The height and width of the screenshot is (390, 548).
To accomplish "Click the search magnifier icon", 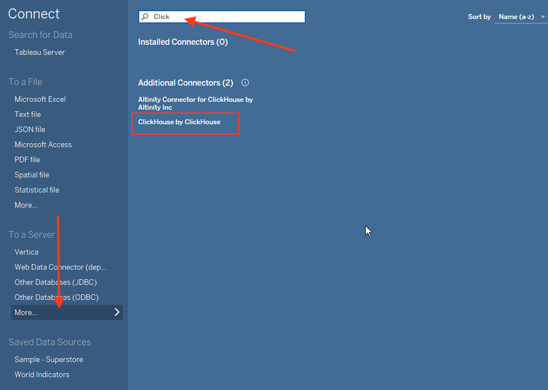I will [145, 16].
